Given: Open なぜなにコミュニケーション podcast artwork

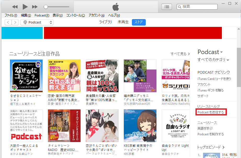Looking at the screenshot, I should 26,76.
